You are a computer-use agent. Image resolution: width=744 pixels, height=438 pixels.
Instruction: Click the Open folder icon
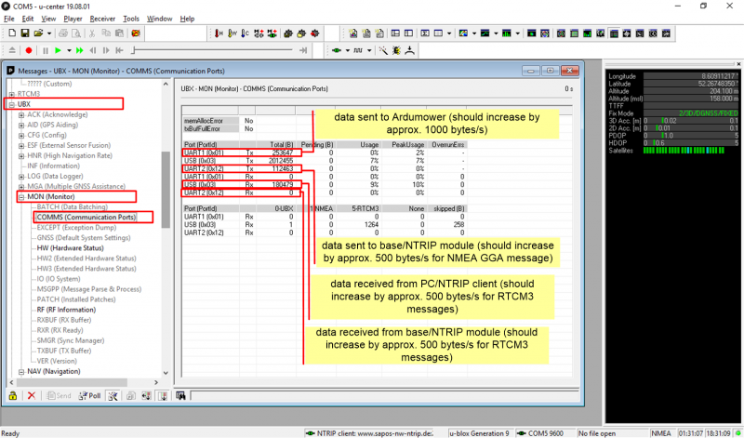38,33
